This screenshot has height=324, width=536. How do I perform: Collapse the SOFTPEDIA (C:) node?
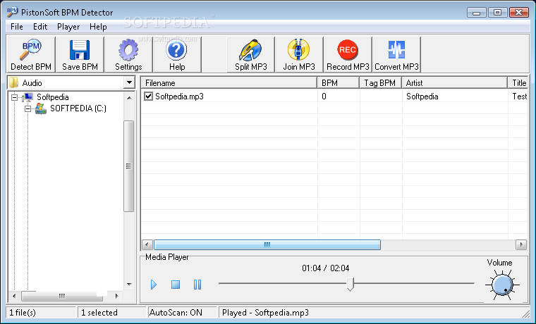coord(28,108)
